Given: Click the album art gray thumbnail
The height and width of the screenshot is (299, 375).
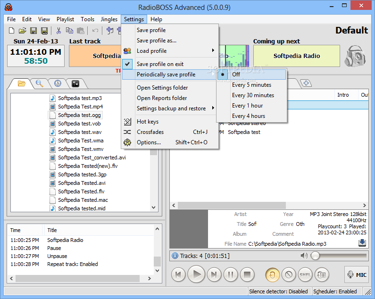Looking at the screenshot, I should (189, 229).
